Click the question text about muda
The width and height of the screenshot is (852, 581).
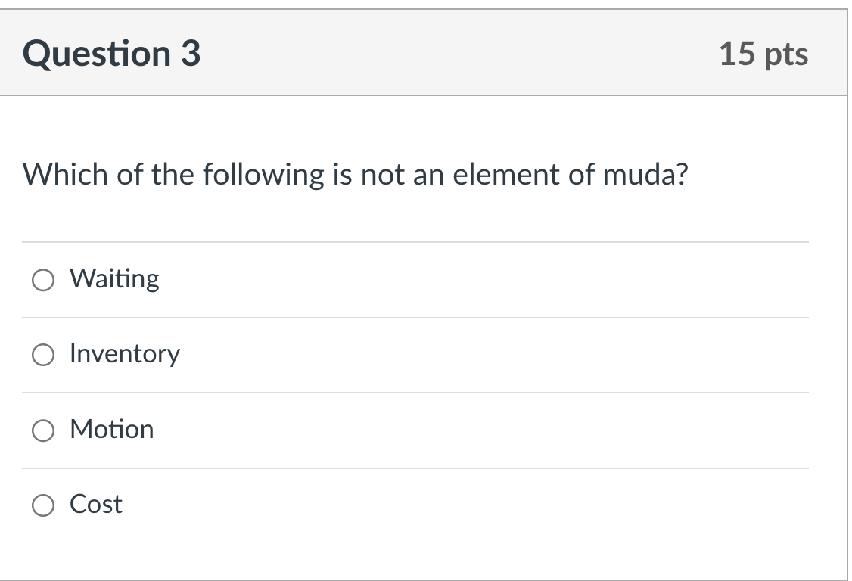pos(356,175)
